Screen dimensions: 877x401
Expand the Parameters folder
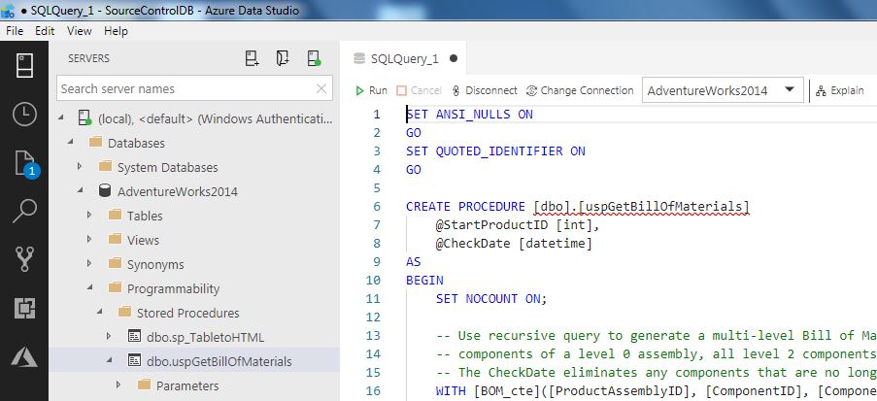click(118, 385)
